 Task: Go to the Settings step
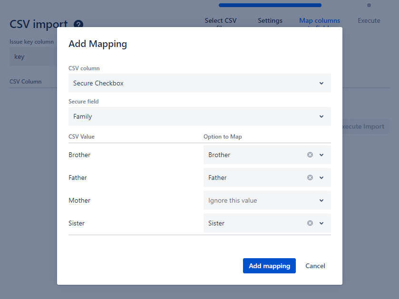click(x=270, y=20)
